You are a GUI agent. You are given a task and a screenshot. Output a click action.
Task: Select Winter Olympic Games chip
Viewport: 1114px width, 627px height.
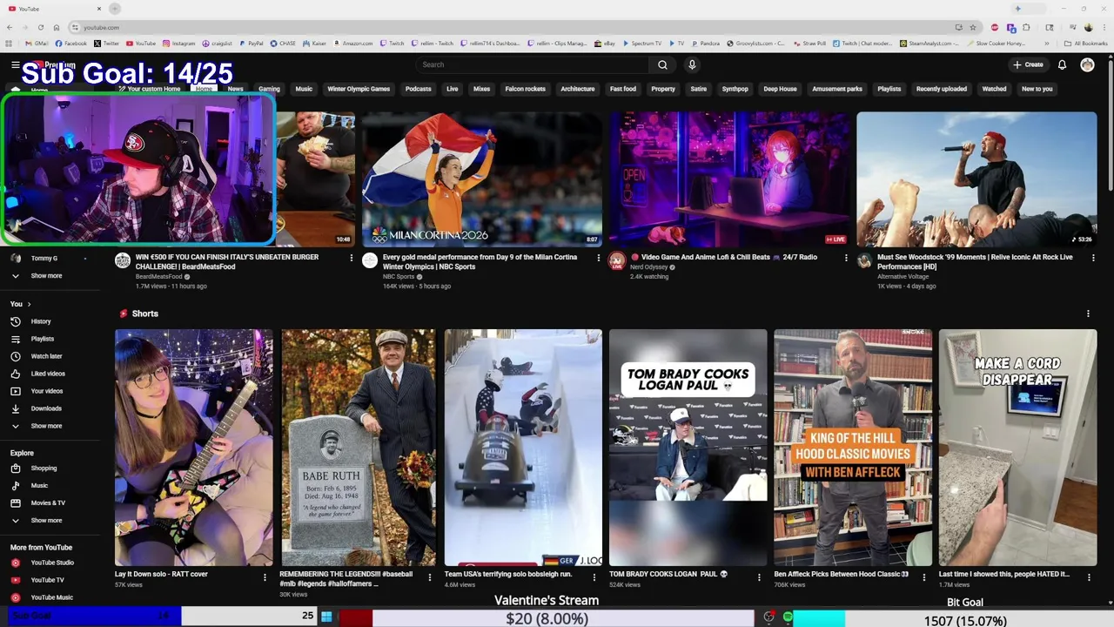(x=359, y=89)
